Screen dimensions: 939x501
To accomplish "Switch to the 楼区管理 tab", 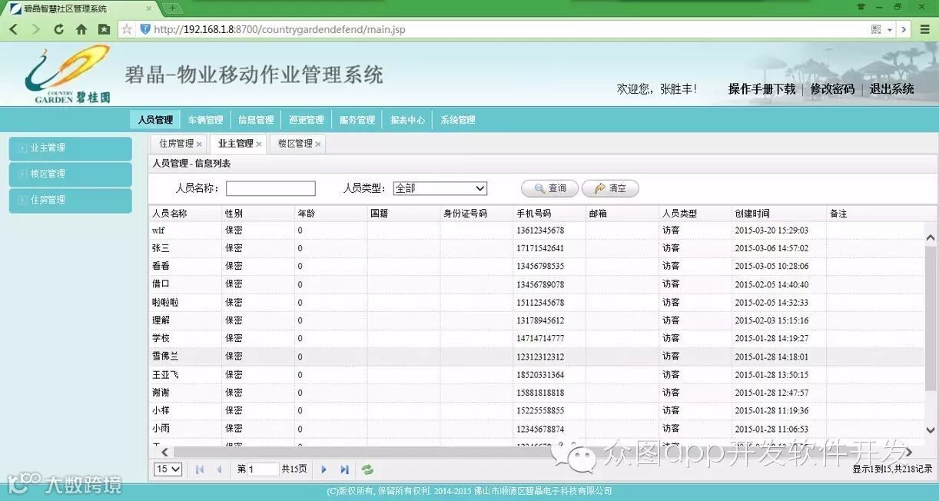I will pos(297,144).
